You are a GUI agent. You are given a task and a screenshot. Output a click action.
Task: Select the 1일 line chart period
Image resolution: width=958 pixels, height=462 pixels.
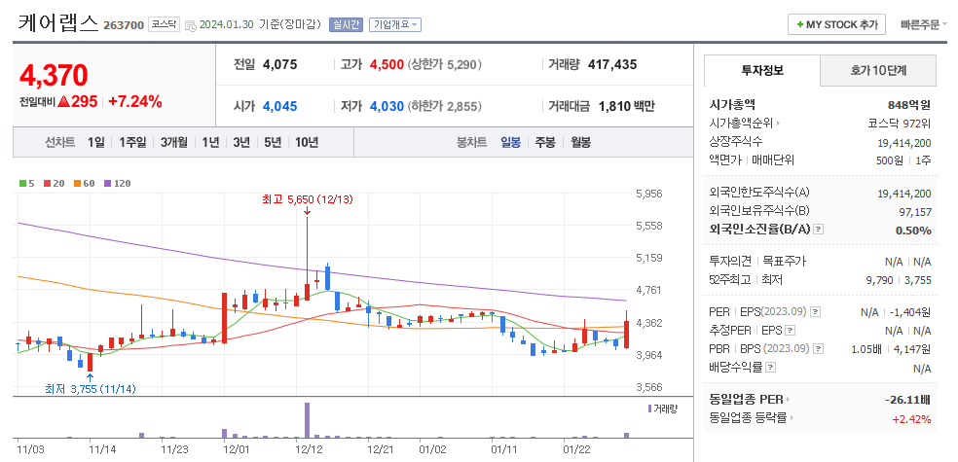click(96, 142)
